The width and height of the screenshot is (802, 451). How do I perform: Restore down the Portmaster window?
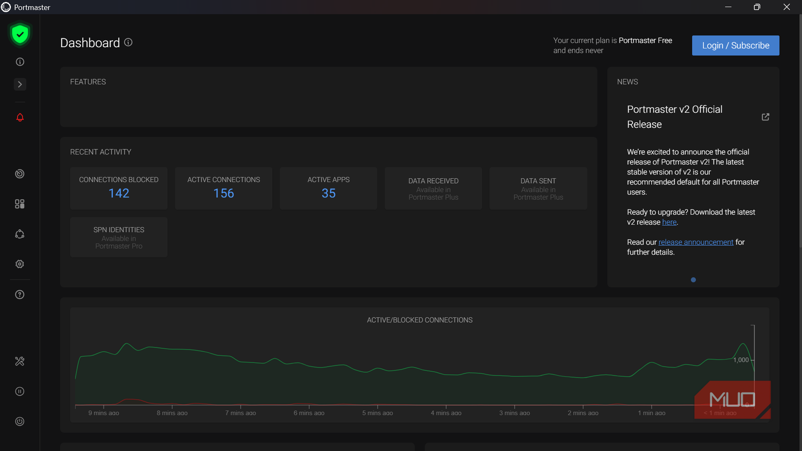click(x=757, y=7)
